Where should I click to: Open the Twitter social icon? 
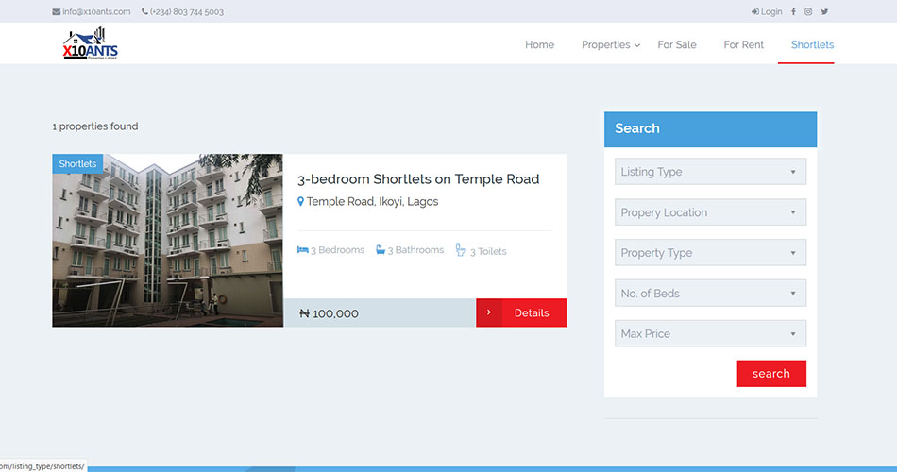coord(824,12)
